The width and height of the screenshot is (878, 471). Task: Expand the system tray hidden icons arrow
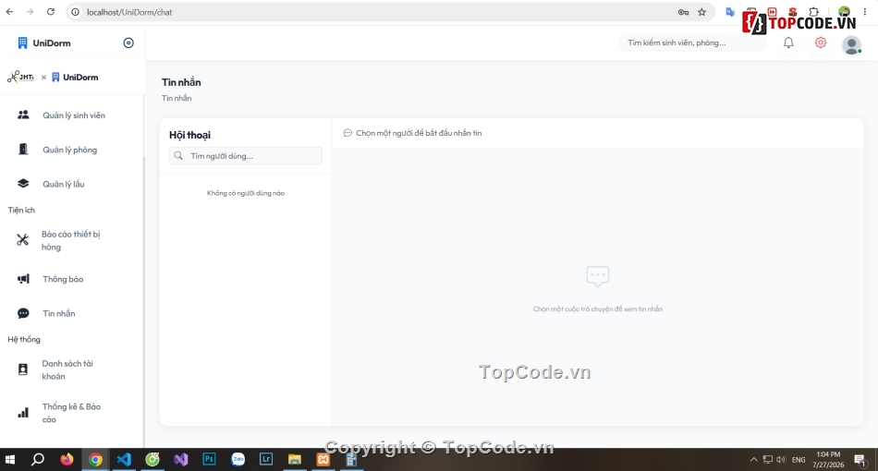[753, 460]
